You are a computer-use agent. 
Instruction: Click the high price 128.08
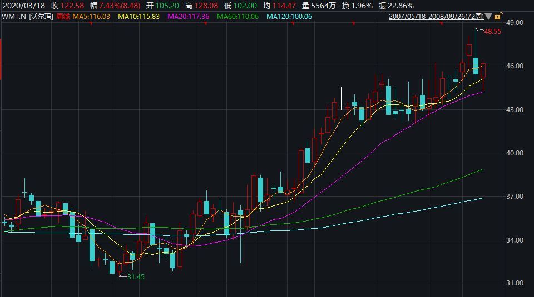[206, 6]
